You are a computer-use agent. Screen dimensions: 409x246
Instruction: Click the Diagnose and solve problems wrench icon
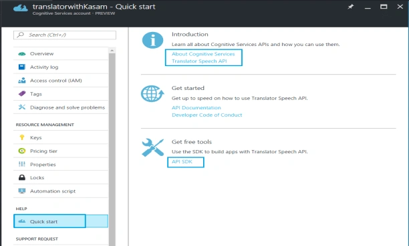(x=22, y=107)
